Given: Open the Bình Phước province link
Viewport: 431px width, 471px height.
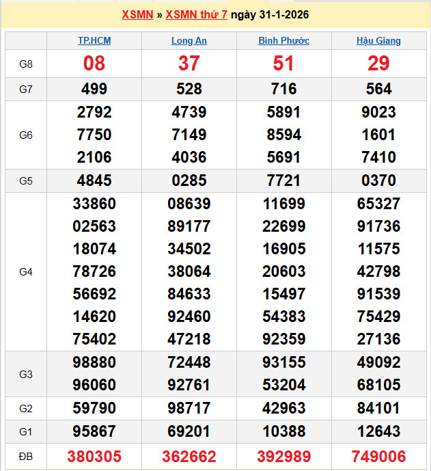Looking at the screenshot, I should (x=283, y=41).
